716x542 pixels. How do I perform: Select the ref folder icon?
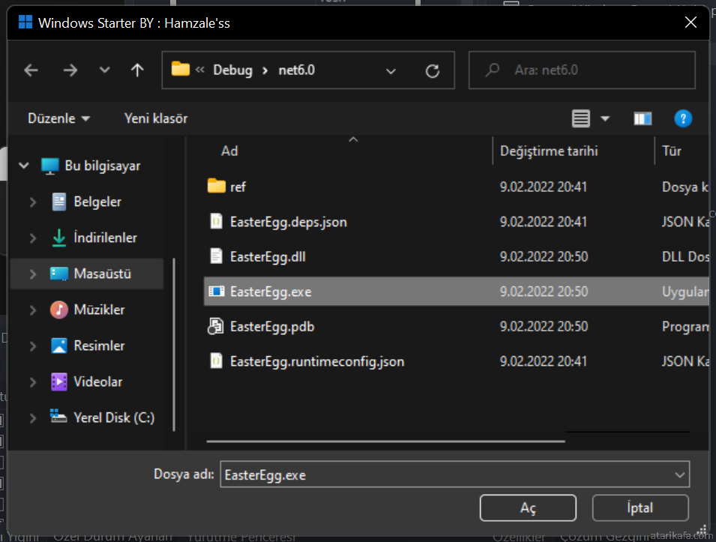(x=217, y=187)
